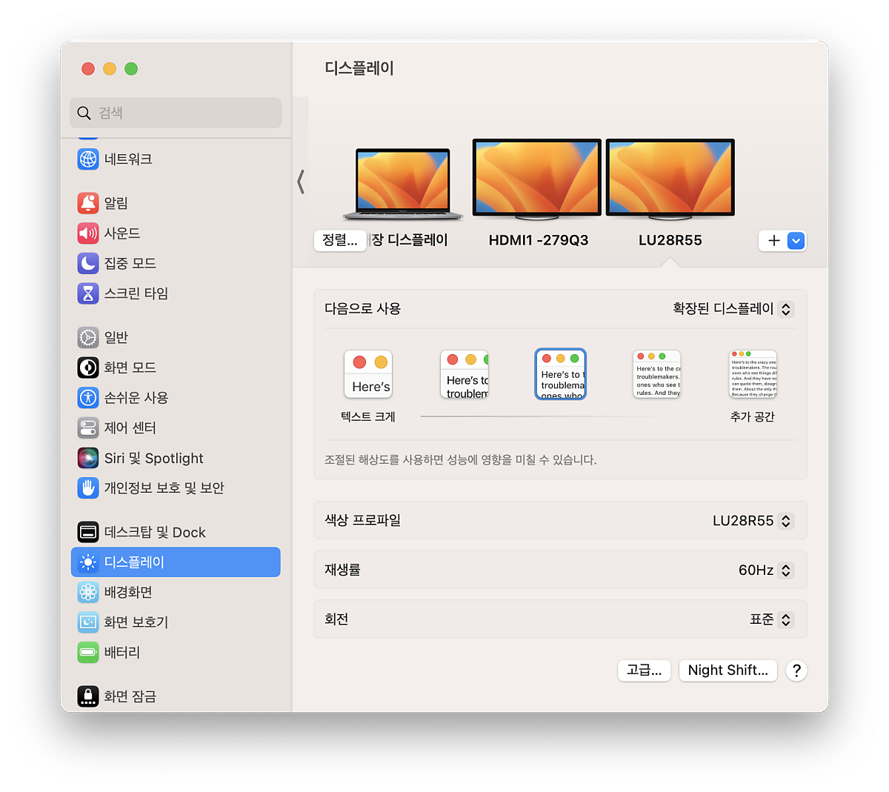The height and width of the screenshot is (792, 889).
Task: Open 화면 모드 sidebar item
Action: click(176, 367)
